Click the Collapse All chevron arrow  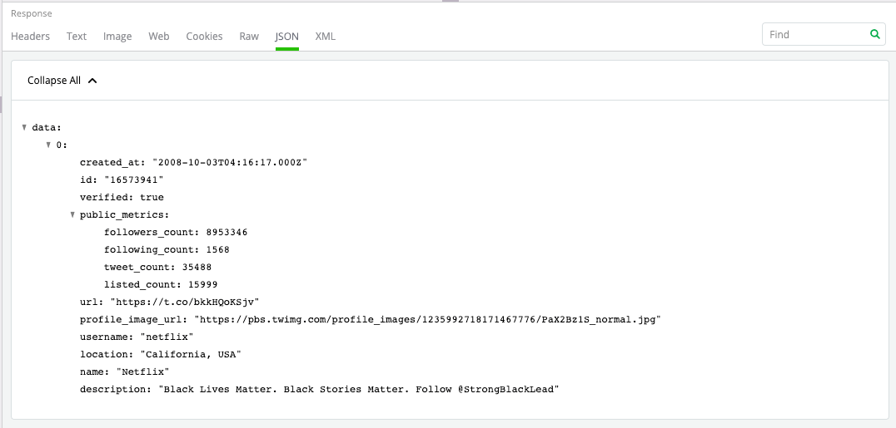pos(92,81)
